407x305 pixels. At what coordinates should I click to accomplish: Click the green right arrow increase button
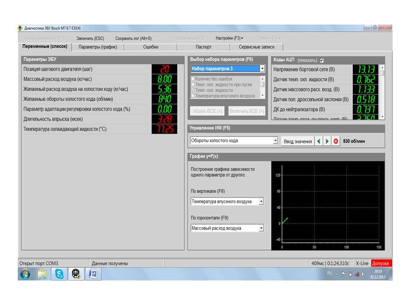pos(327,141)
